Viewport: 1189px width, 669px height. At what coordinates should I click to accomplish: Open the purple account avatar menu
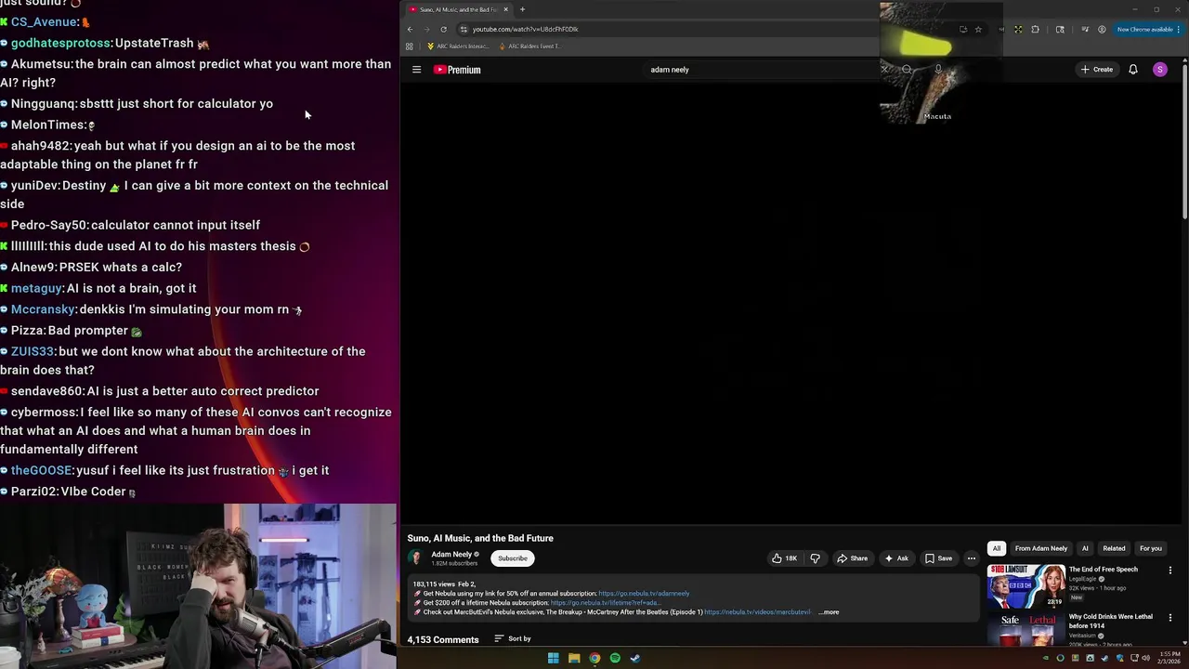coord(1159,70)
